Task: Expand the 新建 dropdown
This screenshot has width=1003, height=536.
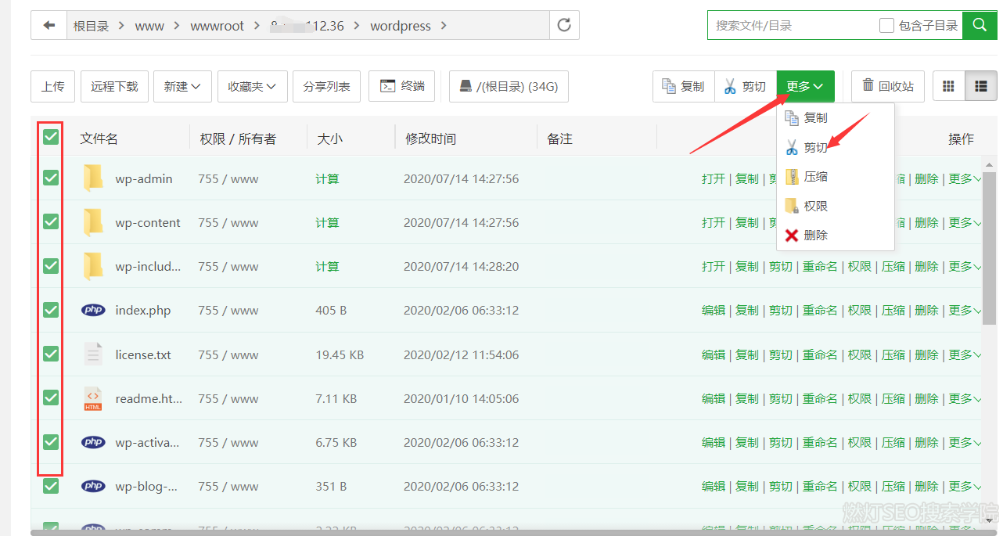Action: [182, 86]
